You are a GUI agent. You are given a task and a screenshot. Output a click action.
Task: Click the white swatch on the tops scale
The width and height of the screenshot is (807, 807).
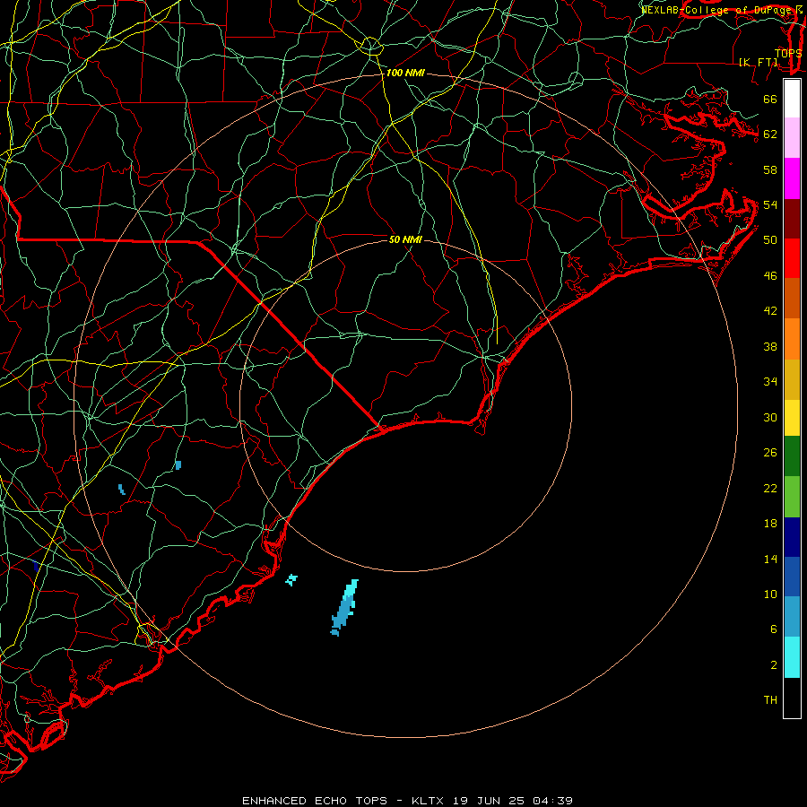(x=792, y=99)
